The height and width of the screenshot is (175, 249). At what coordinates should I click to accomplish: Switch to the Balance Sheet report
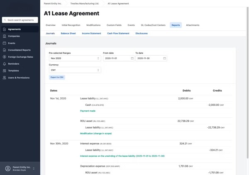pos(68,33)
